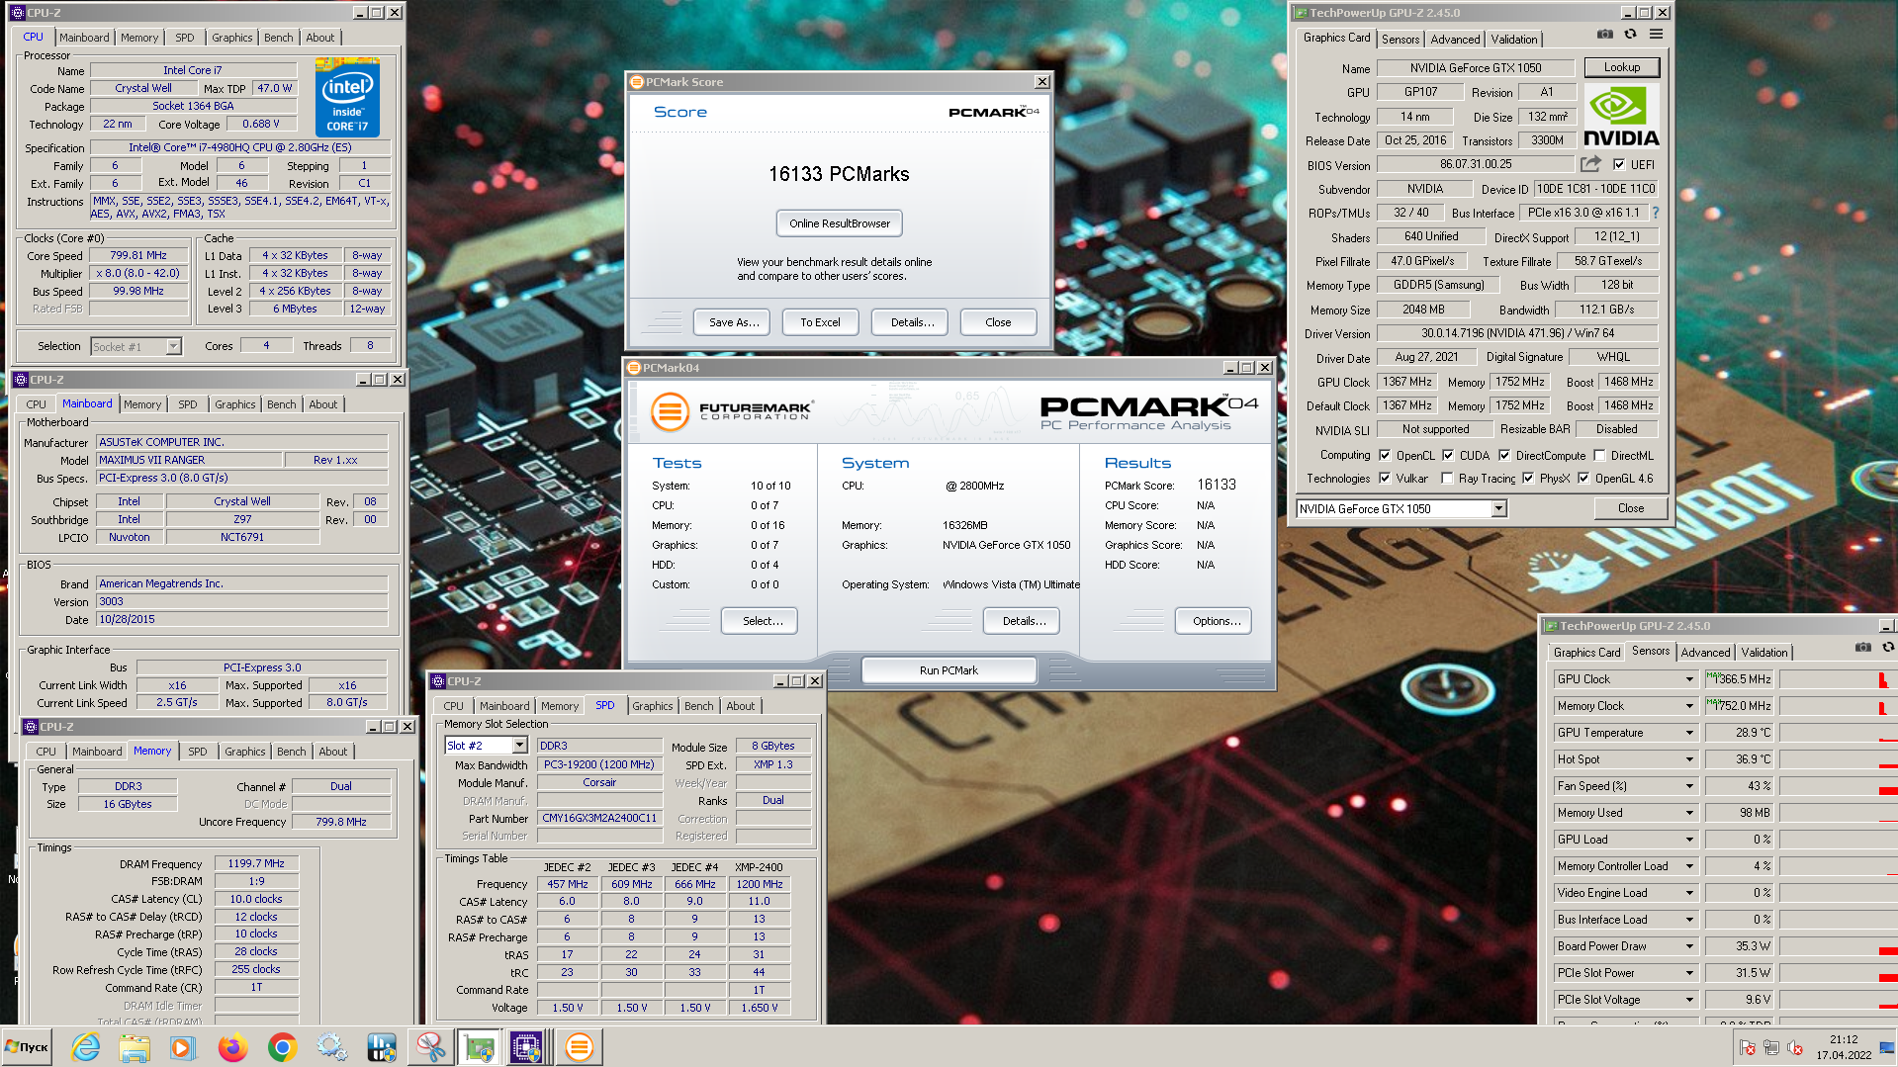Open the HWiNFO-style bar chart taskbar icon

pyautogui.click(x=381, y=1047)
